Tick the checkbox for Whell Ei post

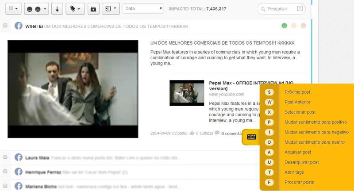tap(5, 26)
